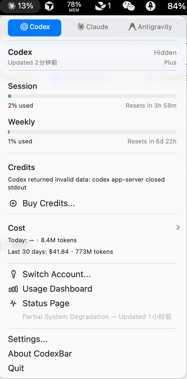Open Settings... menu item
This screenshot has width=187, height=379.
pyautogui.click(x=28, y=339)
